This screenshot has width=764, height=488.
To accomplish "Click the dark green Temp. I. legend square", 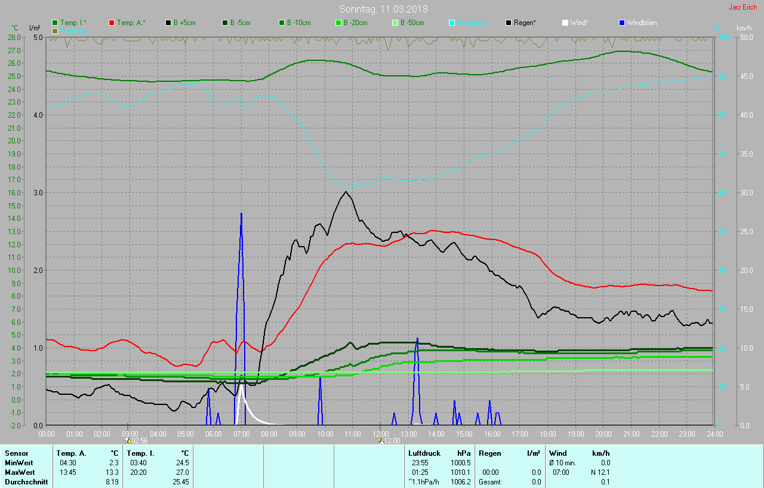I will pos(55,23).
